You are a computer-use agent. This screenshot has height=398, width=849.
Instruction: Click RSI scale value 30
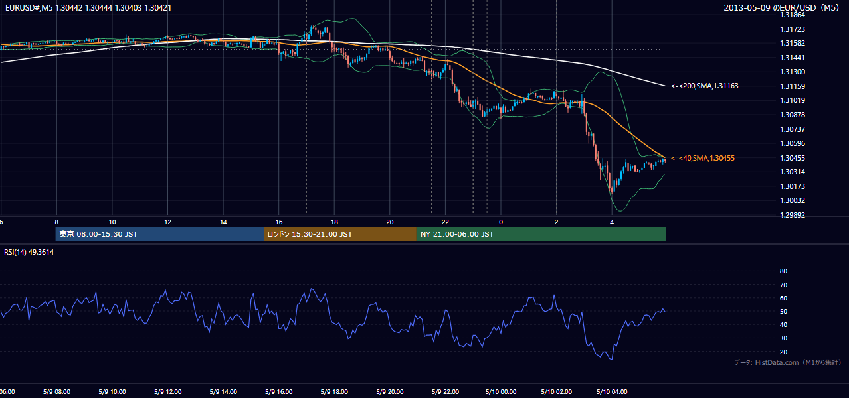783,338
